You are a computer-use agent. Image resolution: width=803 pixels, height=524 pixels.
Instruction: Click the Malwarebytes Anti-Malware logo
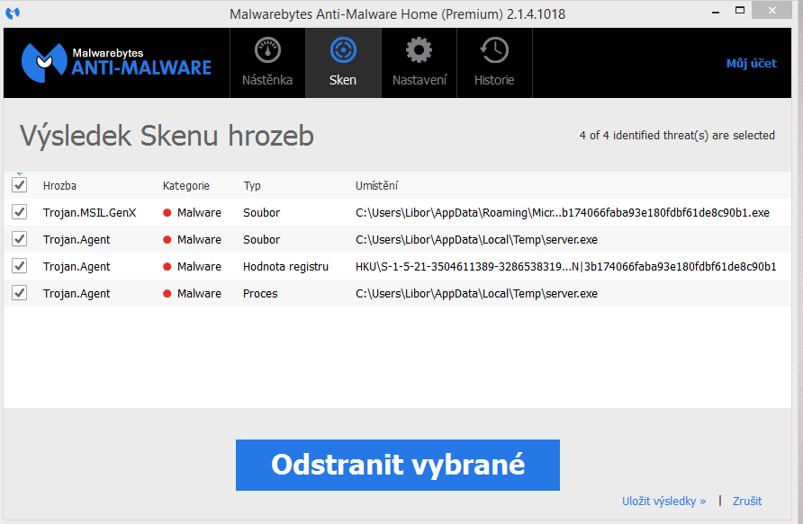click(116, 63)
